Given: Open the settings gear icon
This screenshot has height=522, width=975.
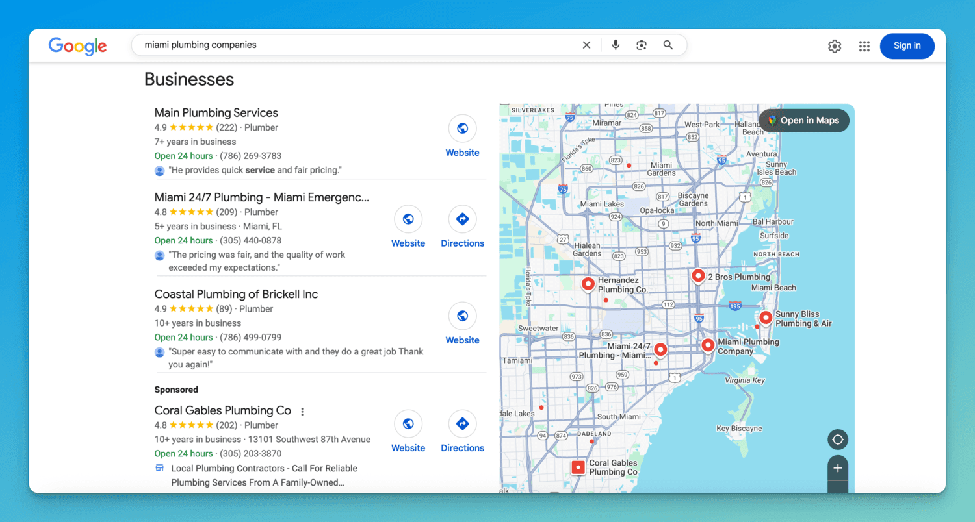Looking at the screenshot, I should coord(835,46).
